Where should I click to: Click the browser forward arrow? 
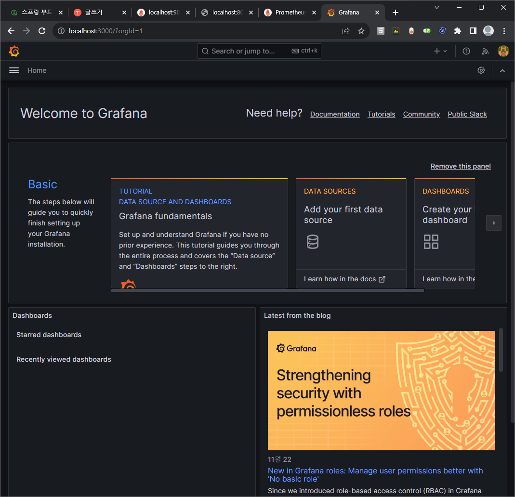[26, 31]
